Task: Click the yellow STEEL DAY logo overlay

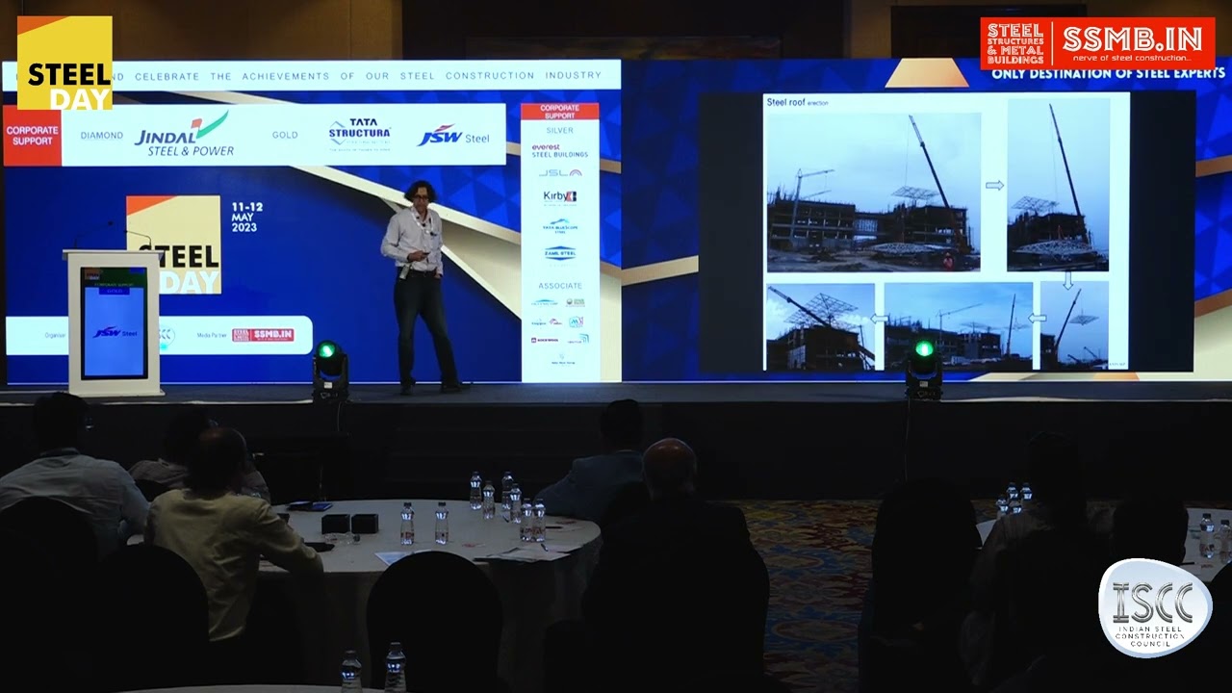Action: coord(64,63)
